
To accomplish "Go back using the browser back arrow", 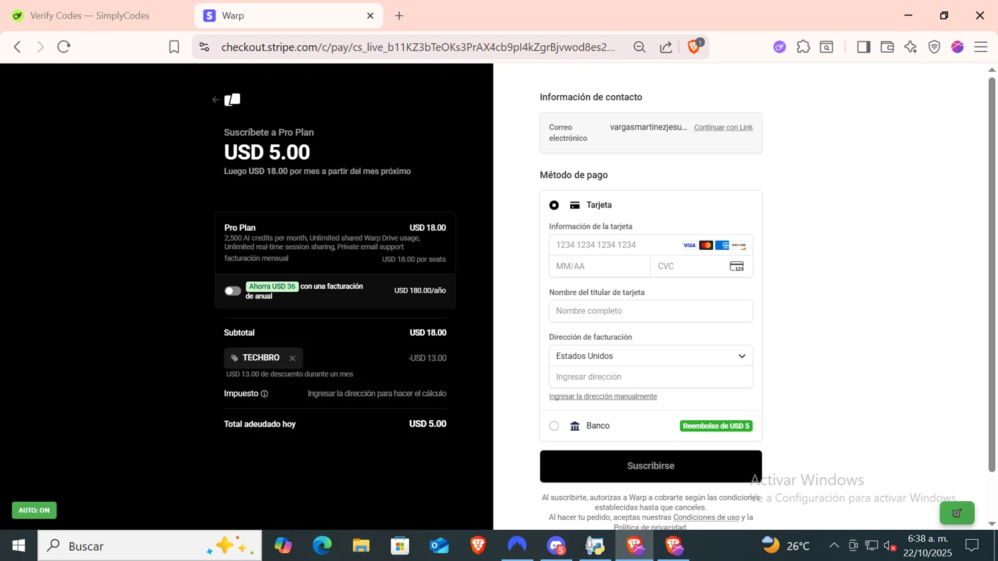I will coord(18,47).
